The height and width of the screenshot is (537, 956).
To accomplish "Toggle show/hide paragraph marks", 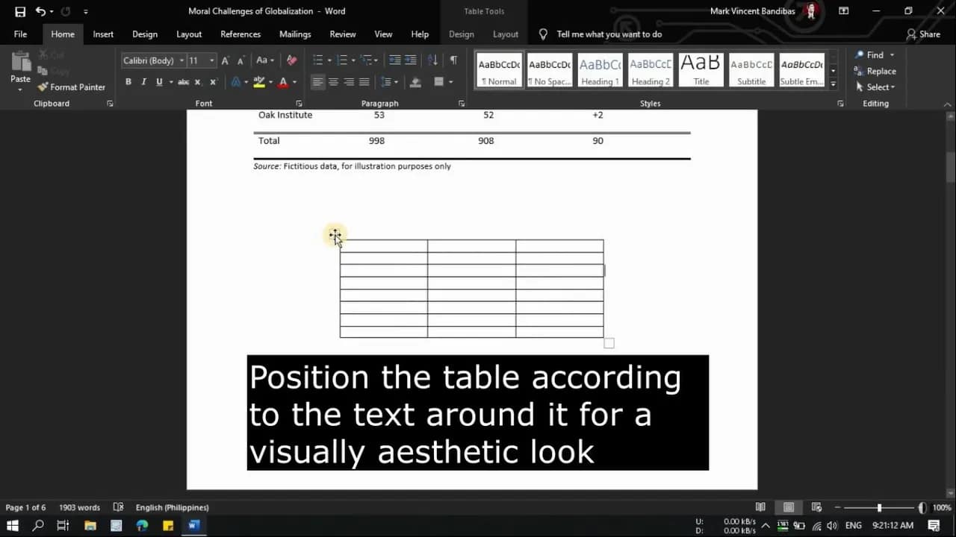I will coord(453,60).
